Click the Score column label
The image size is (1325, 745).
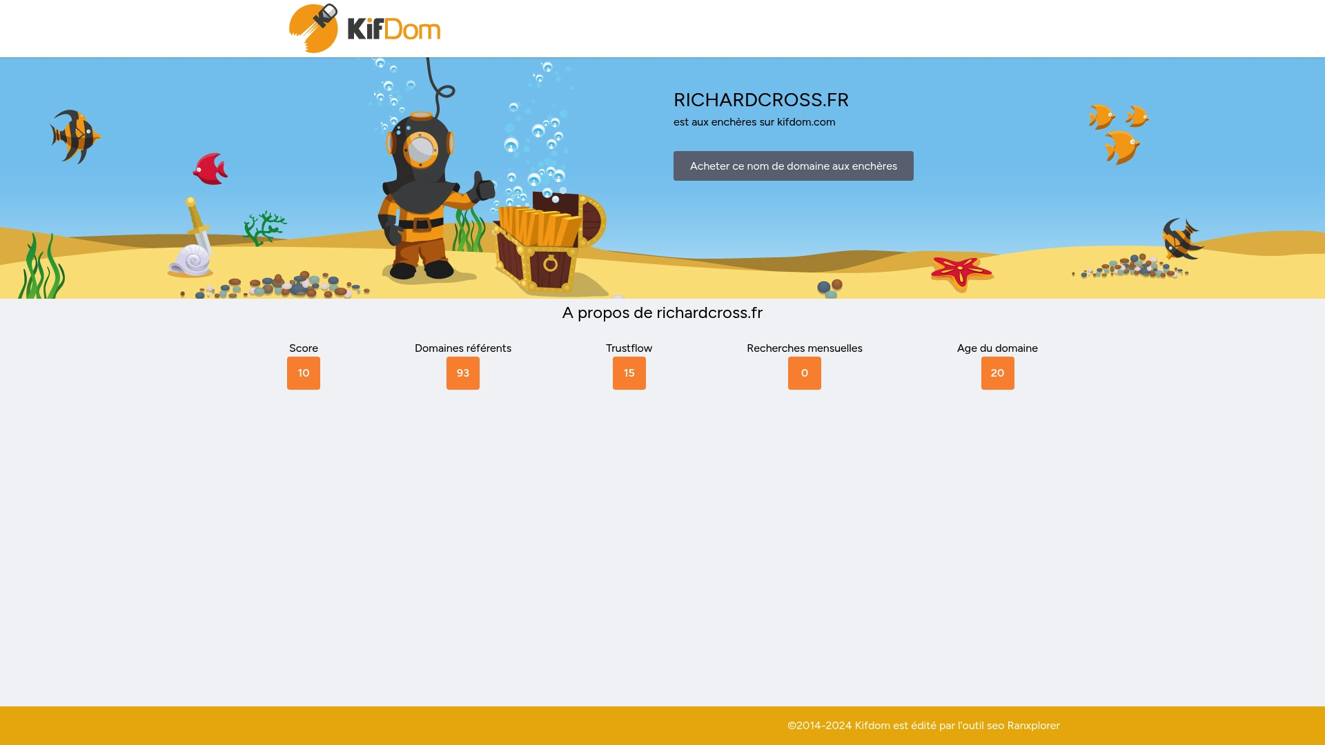pos(303,348)
